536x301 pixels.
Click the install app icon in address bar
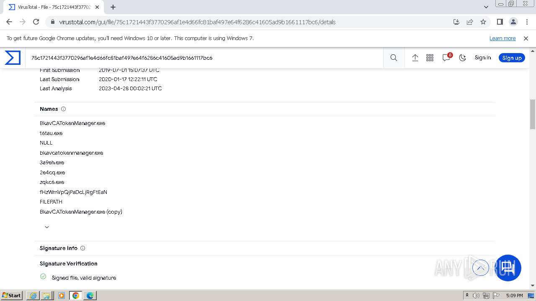point(456,22)
